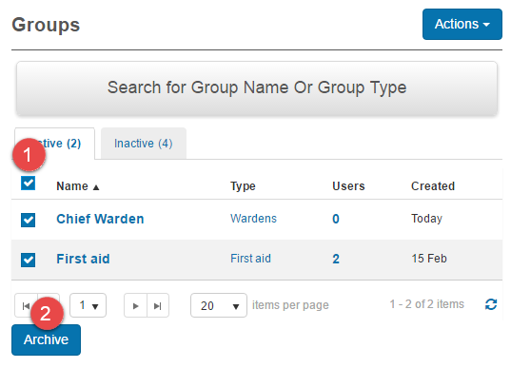Select the Active (2) tab
511x368 pixels.
click(55, 144)
